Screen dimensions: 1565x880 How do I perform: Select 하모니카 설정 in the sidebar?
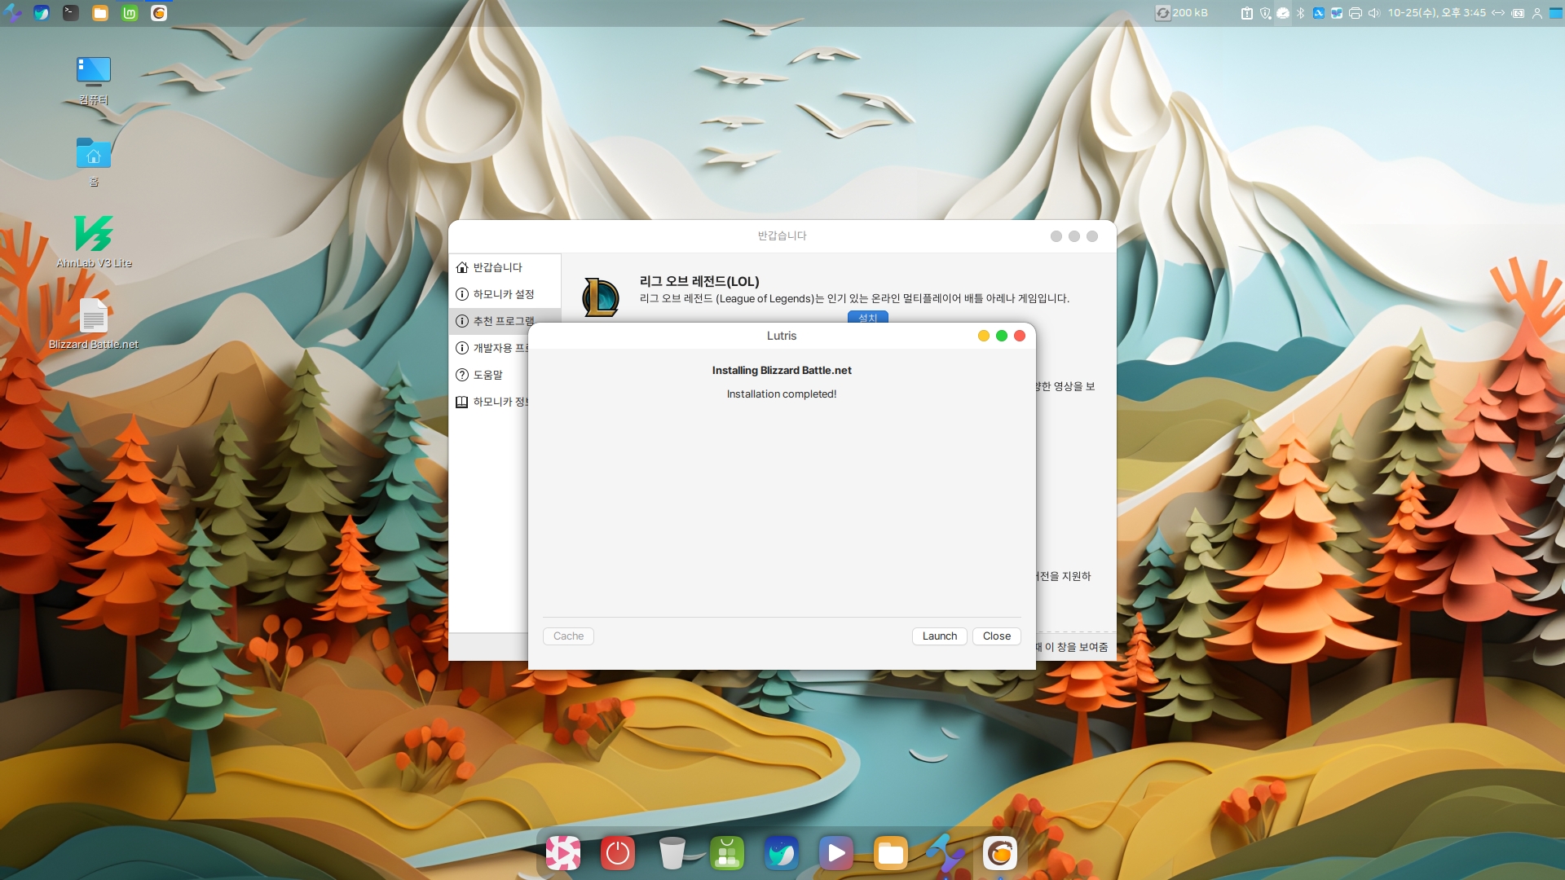coord(503,294)
